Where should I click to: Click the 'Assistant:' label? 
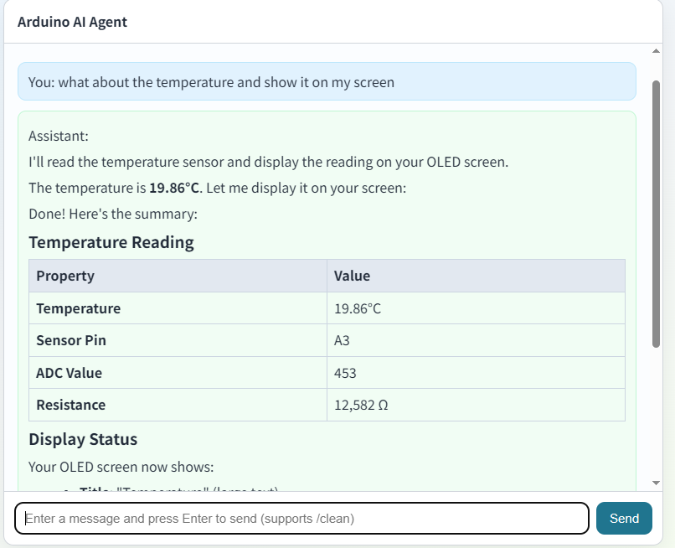click(x=59, y=136)
